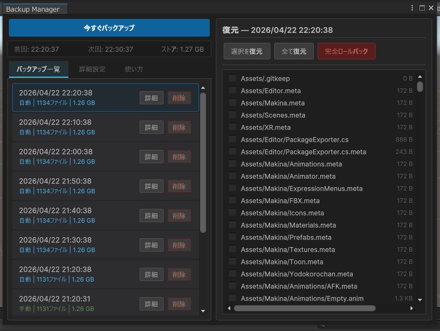
Task: Delete the manual 21:20:31 backup
Action: [x=179, y=304]
